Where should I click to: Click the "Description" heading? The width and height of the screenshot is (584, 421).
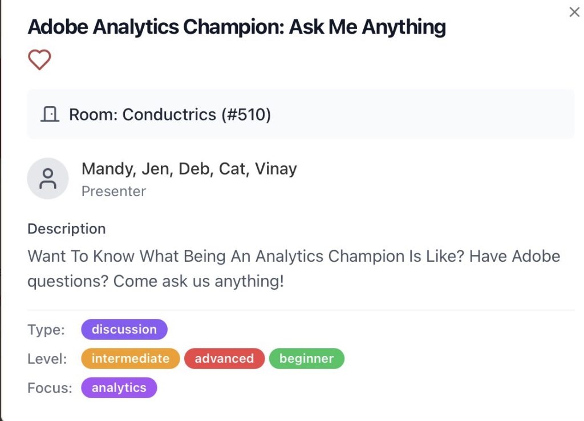click(66, 229)
